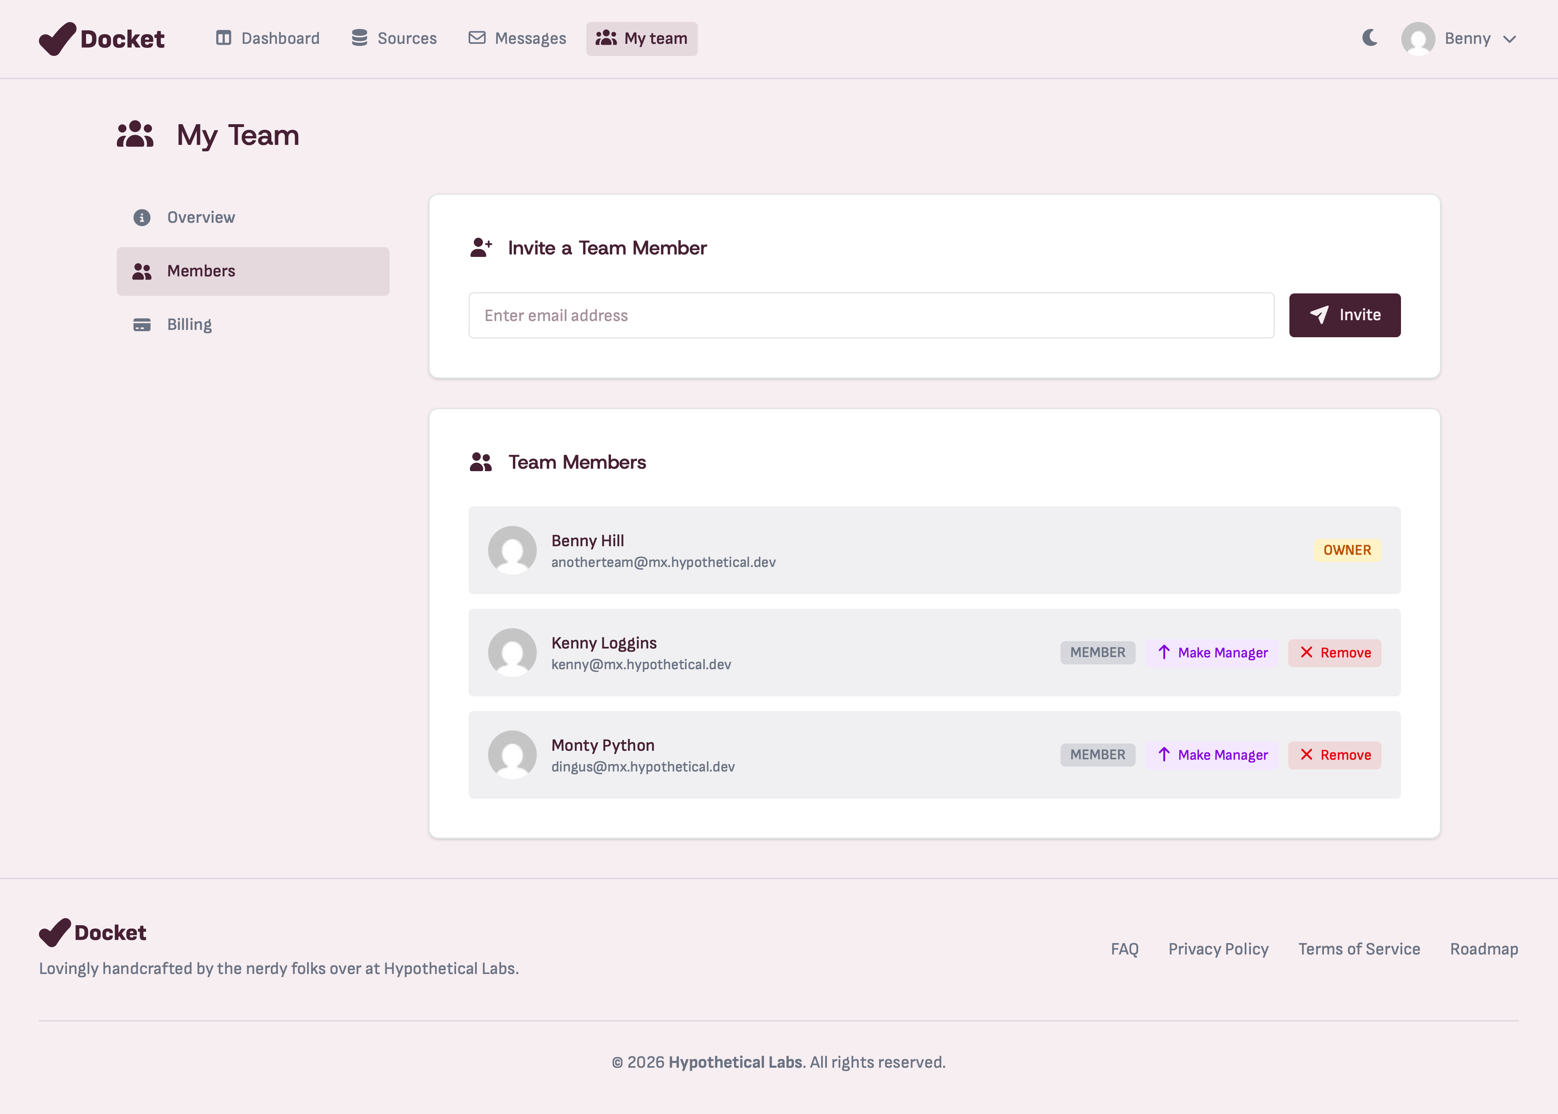1558x1114 pixels.
Task: Click the Members people icon in sidebar
Action: pyautogui.click(x=142, y=271)
